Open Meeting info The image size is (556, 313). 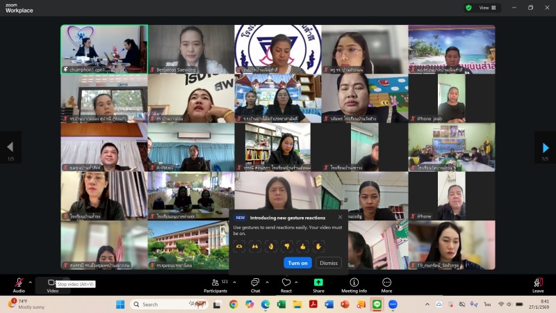click(x=354, y=284)
